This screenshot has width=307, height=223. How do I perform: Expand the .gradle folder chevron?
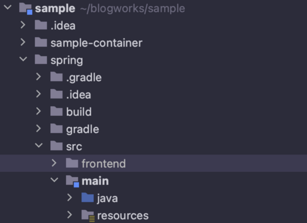38,77
